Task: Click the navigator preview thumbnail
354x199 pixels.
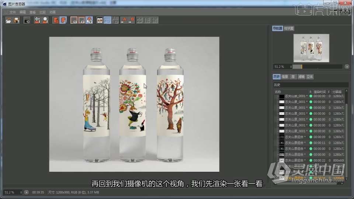Action: (311, 48)
